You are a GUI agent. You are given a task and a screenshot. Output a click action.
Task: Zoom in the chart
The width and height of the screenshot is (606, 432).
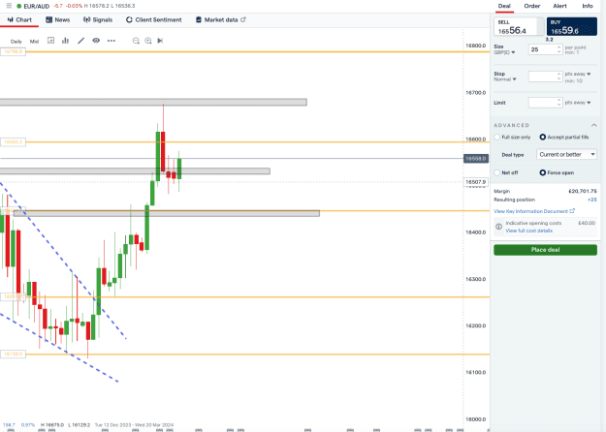coord(148,41)
